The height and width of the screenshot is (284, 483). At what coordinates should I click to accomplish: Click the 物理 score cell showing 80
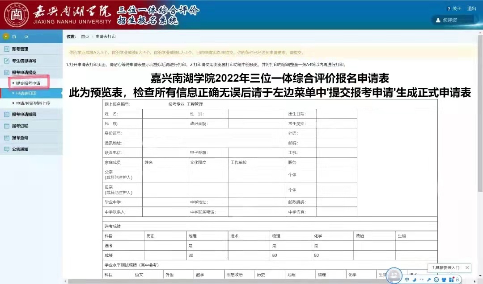tap(291, 255)
